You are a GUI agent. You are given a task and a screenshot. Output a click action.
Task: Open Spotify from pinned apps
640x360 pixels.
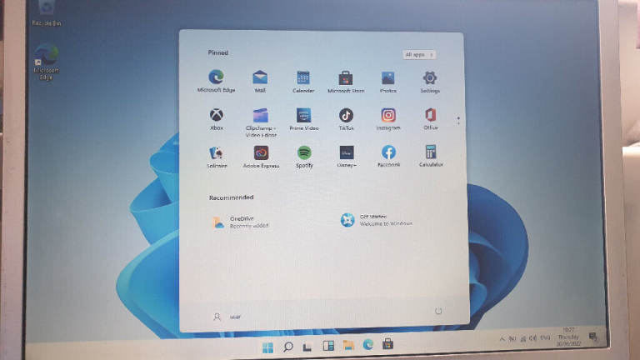[x=303, y=152]
